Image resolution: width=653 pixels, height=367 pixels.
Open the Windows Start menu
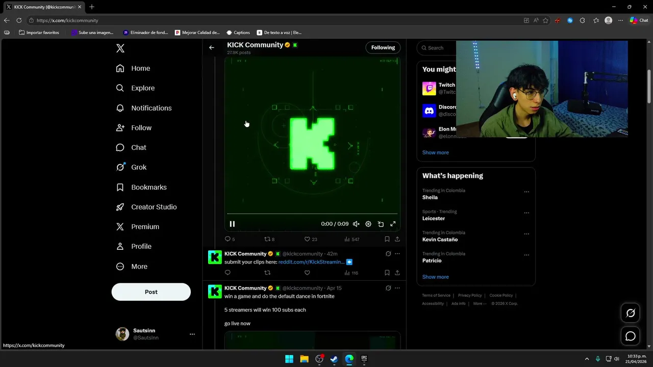click(x=289, y=359)
